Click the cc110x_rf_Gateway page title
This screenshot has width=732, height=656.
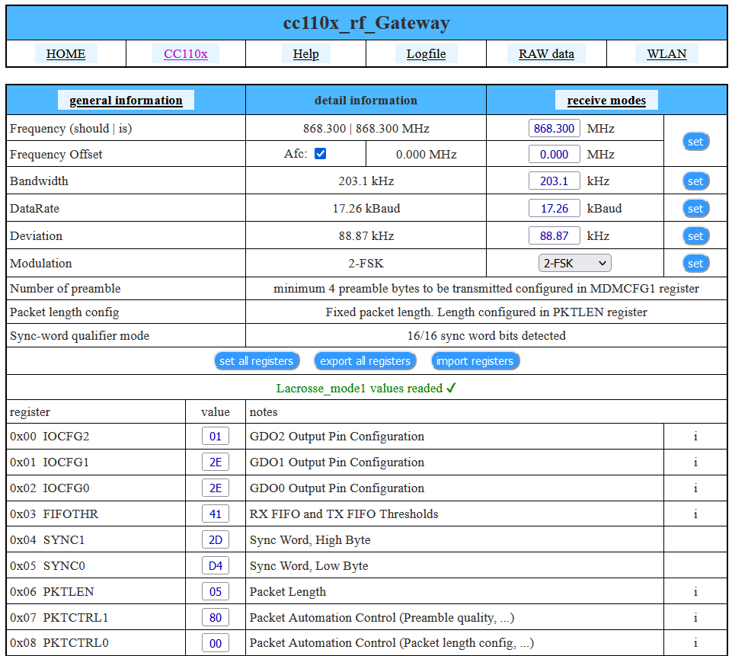tap(366, 23)
